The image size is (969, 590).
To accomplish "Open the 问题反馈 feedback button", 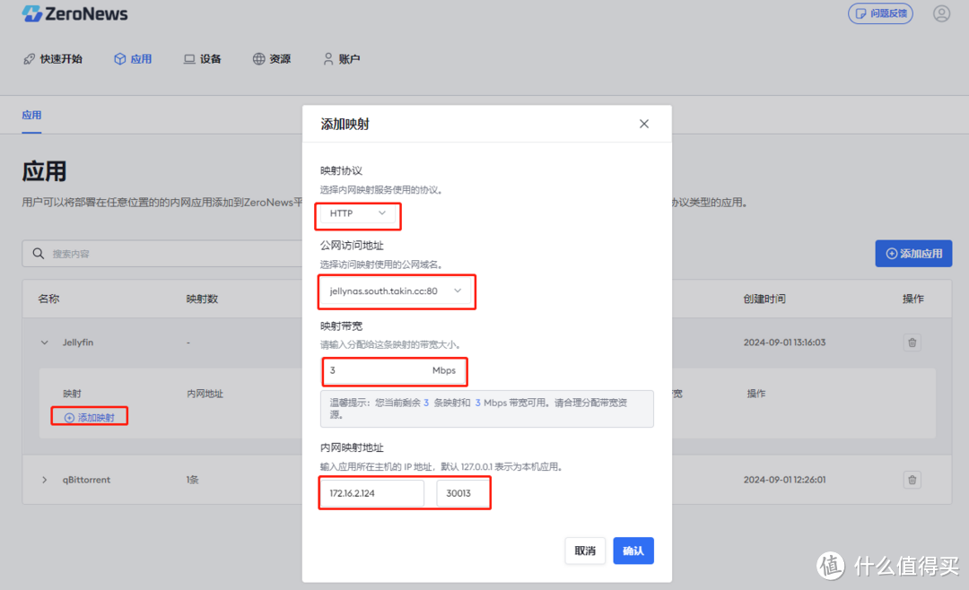I will (880, 13).
